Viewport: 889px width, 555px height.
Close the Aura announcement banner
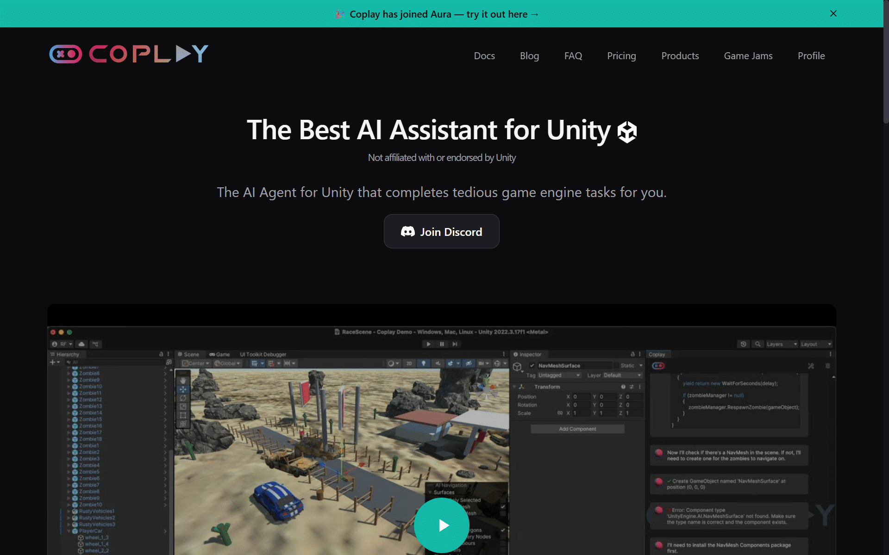point(833,13)
